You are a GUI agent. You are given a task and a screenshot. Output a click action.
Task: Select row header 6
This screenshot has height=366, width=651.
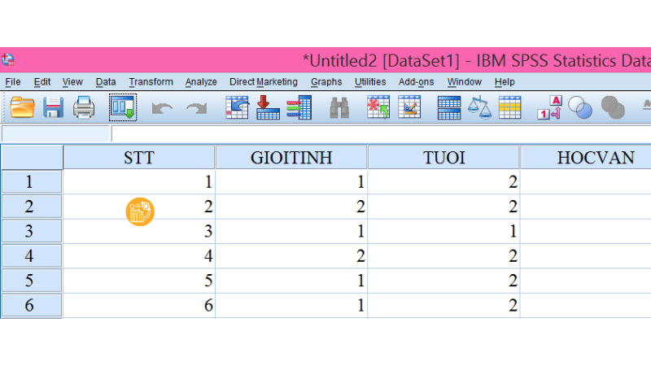tap(32, 305)
